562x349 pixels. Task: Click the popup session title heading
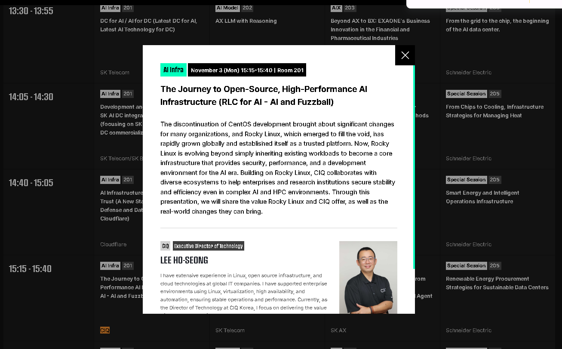[264, 95]
